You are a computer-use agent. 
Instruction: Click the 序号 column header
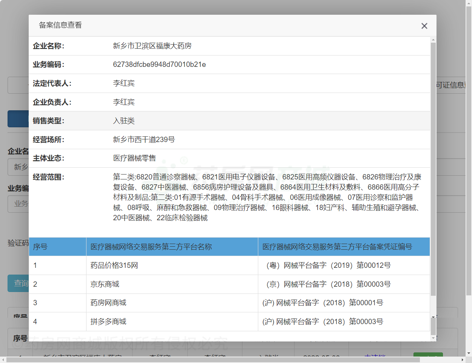(40, 247)
